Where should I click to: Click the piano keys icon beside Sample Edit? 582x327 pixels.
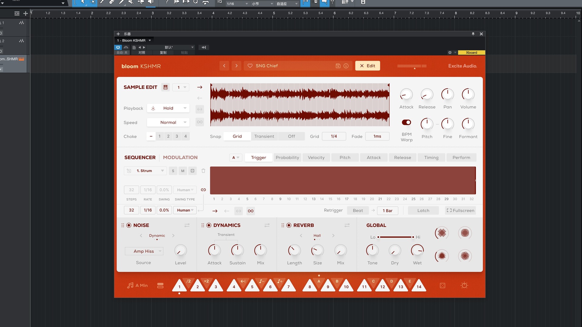tap(166, 87)
